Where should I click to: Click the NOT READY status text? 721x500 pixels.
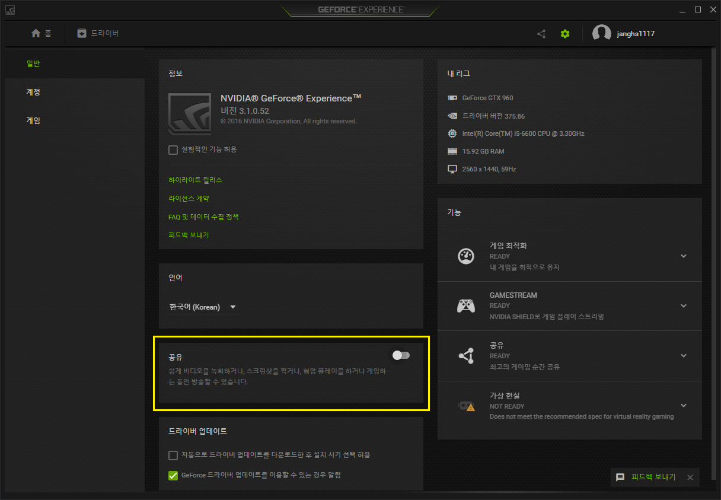point(507,406)
